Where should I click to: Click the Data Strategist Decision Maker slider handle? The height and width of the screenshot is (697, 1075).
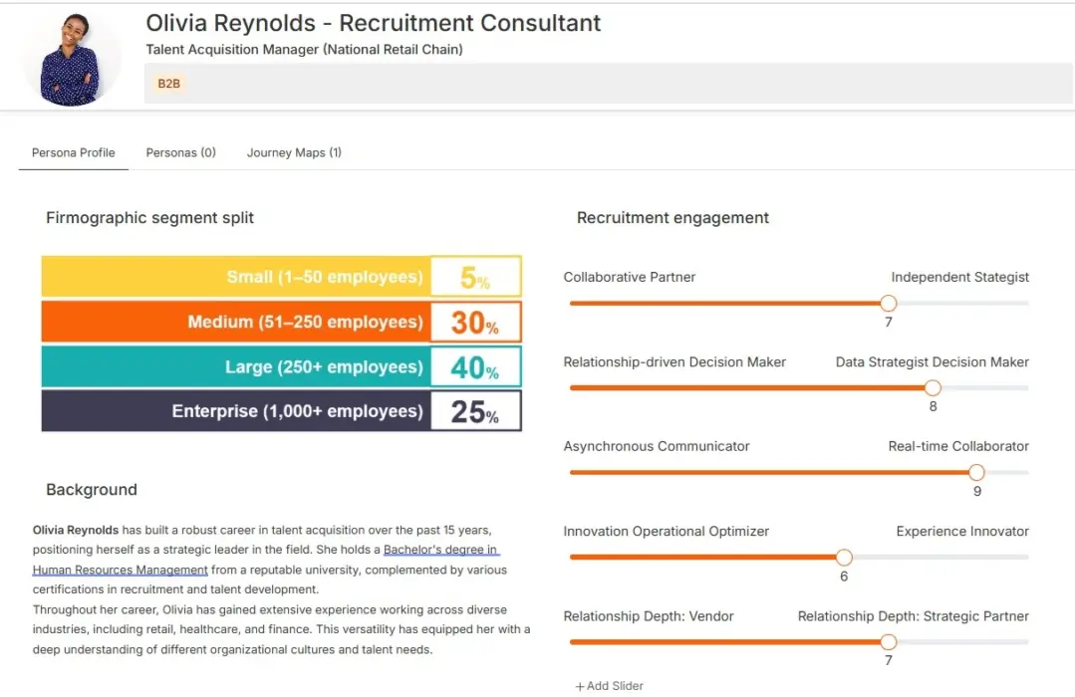click(933, 387)
